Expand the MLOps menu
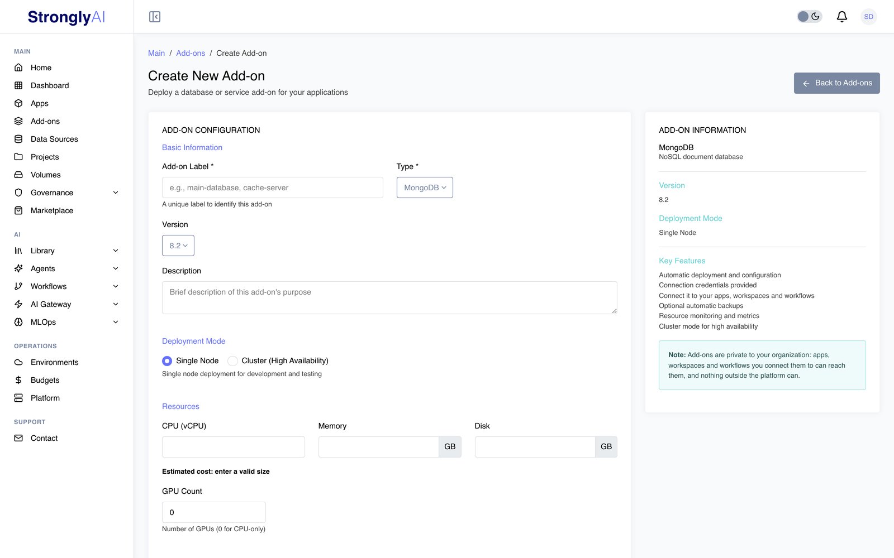The image size is (894, 558). coord(66,322)
